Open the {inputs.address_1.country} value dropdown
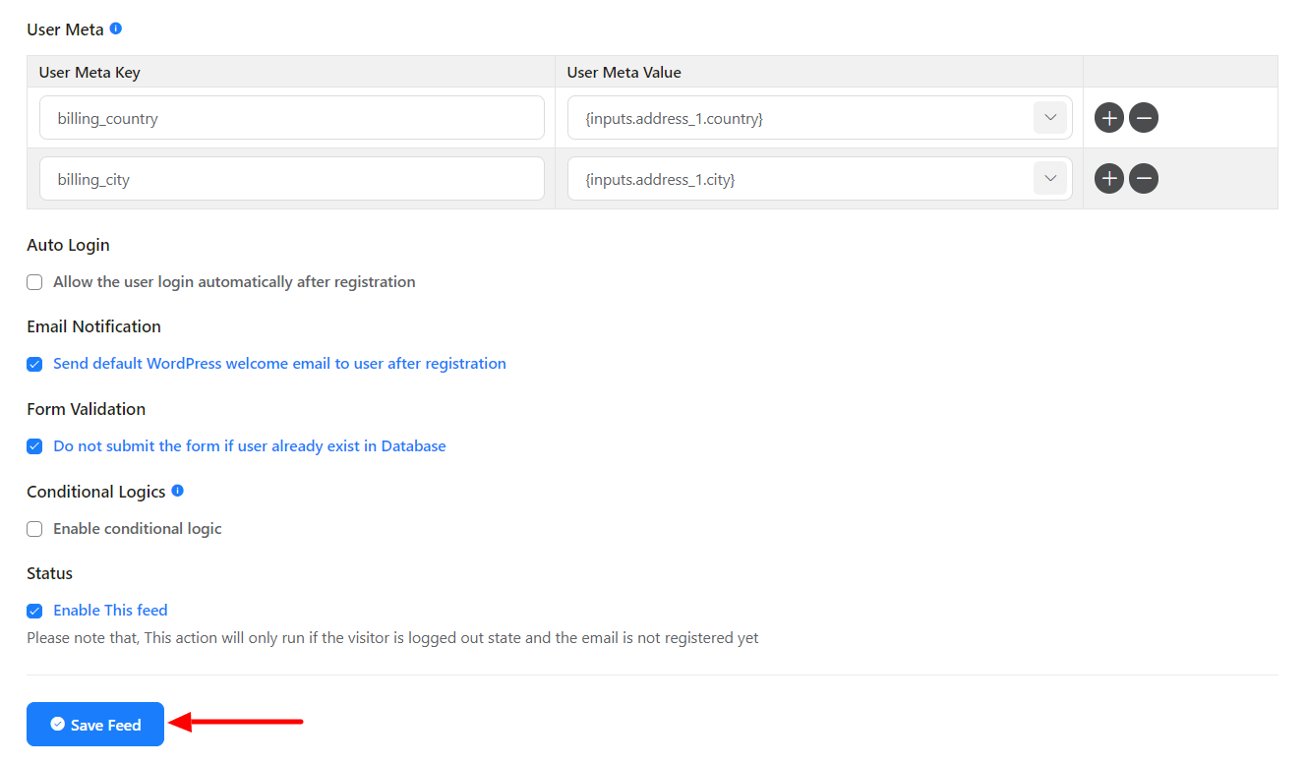 coord(1049,117)
